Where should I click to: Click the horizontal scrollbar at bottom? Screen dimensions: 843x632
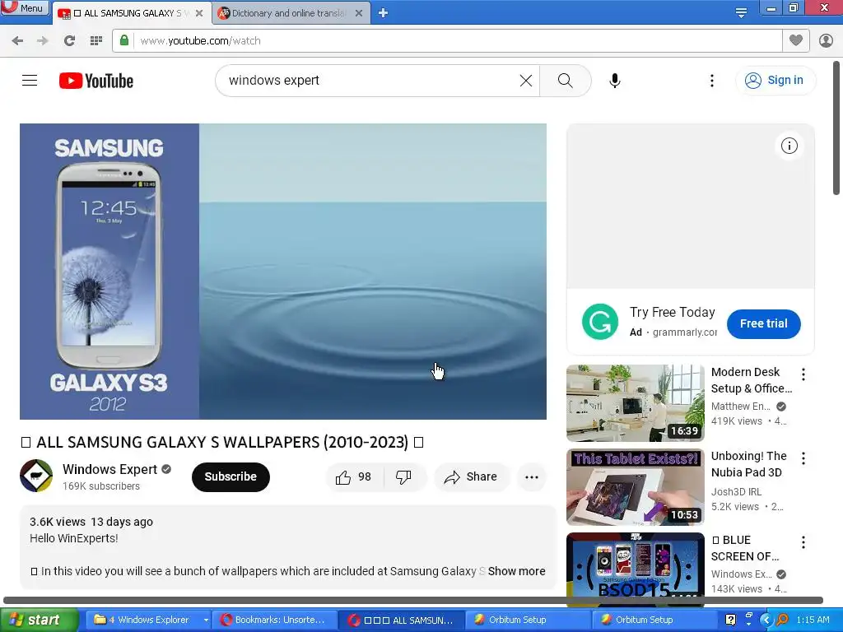413,600
